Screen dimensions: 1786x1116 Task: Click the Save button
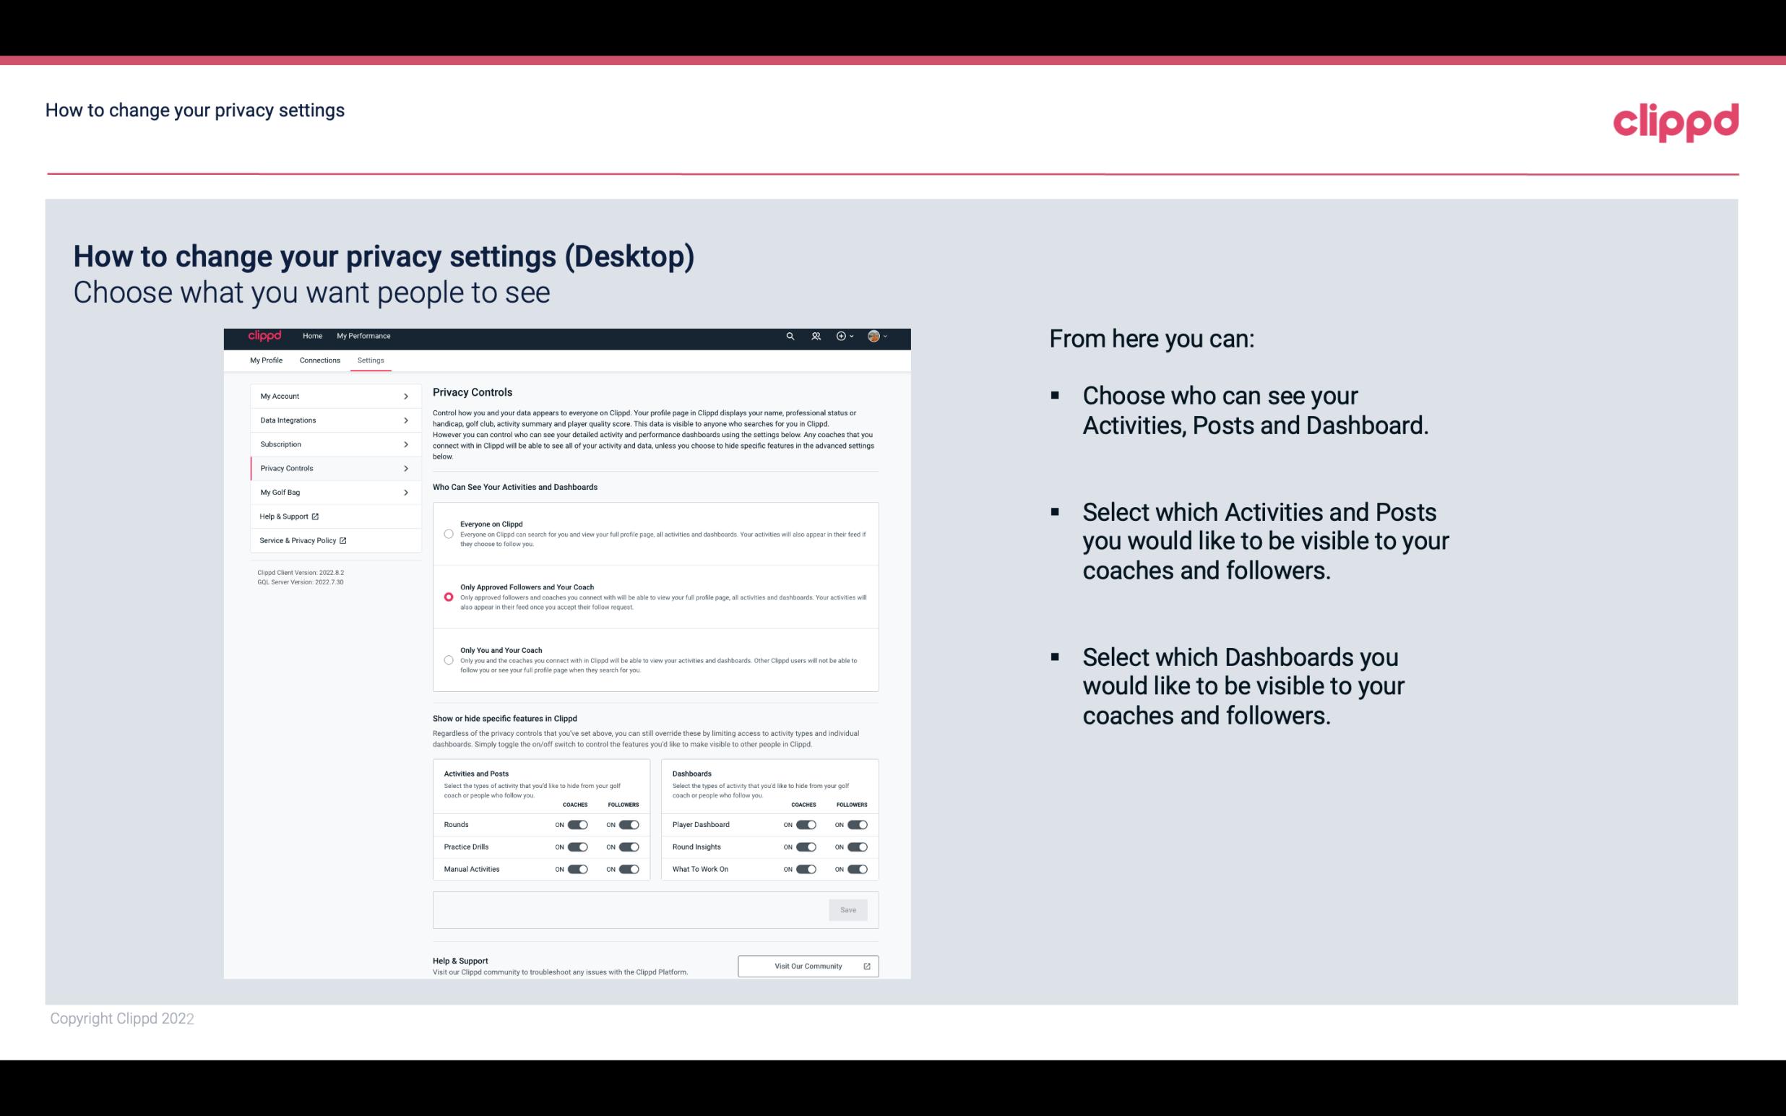coord(847,909)
